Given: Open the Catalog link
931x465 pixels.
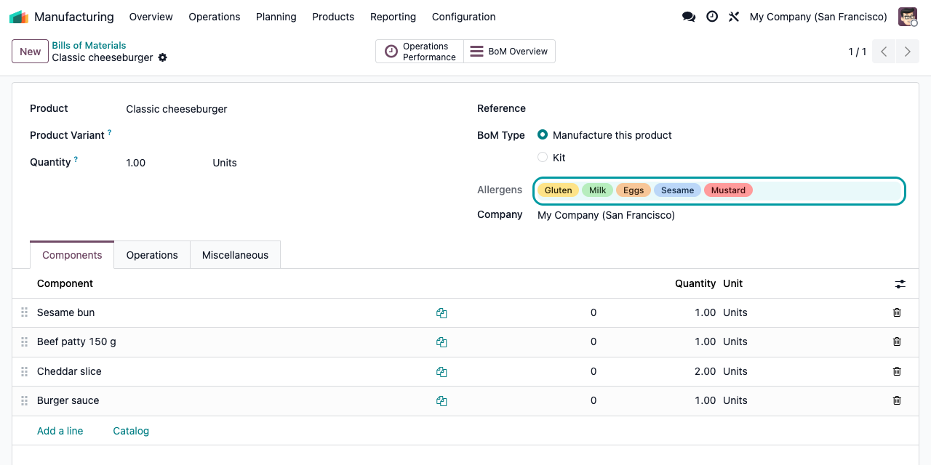Looking at the screenshot, I should (x=131, y=431).
